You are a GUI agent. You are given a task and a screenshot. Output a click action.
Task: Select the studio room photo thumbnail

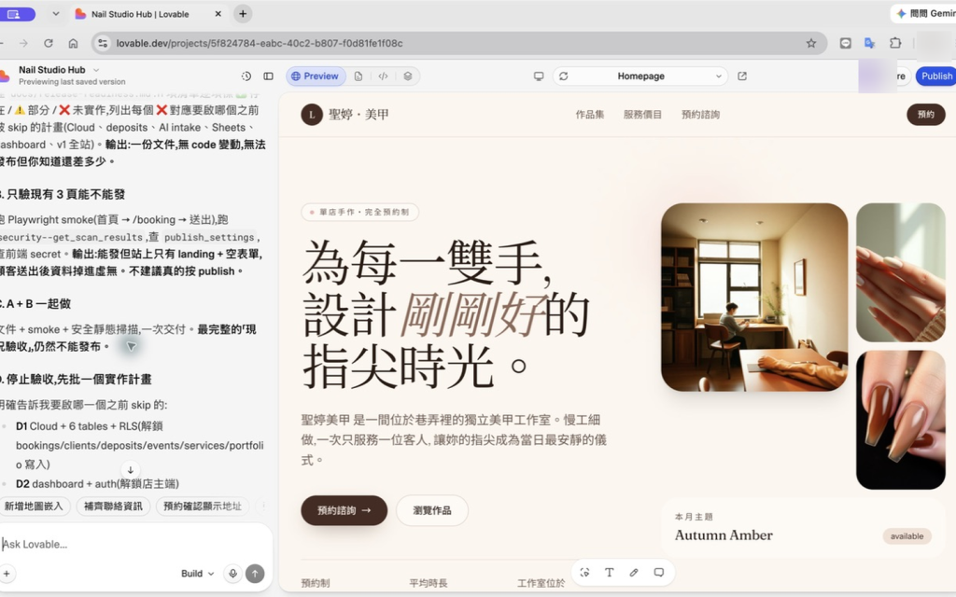click(x=754, y=298)
